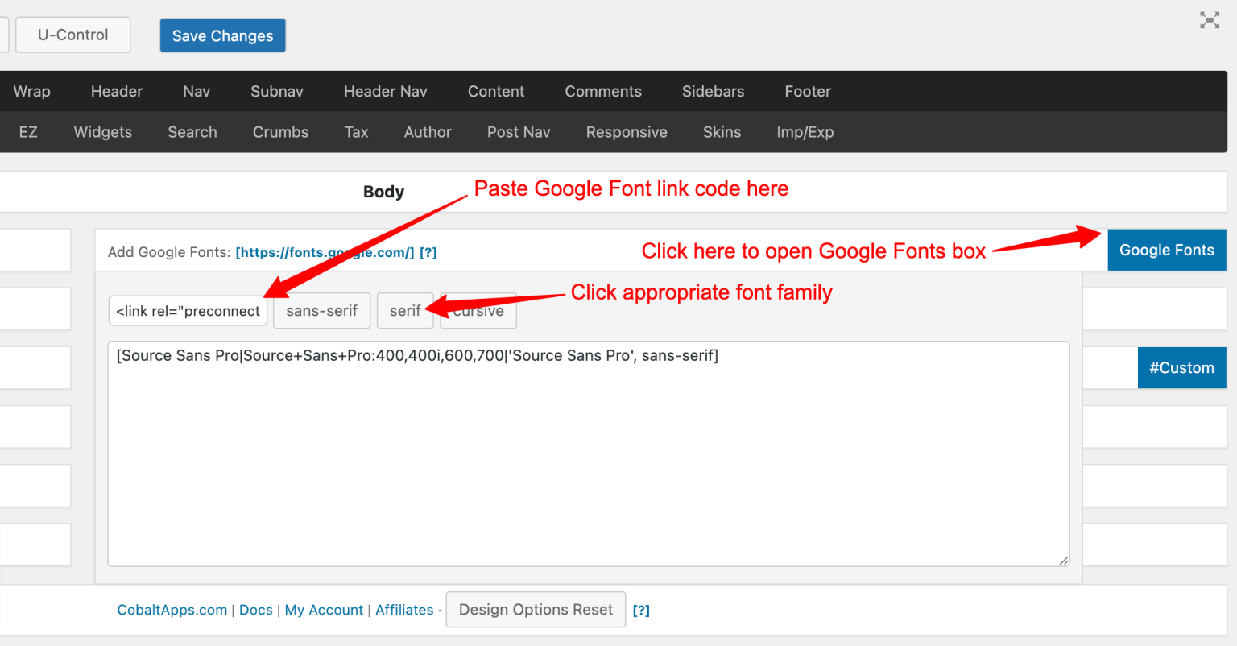The height and width of the screenshot is (646, 1237).
Task: Click the My Account link
Action: point(324,610)
